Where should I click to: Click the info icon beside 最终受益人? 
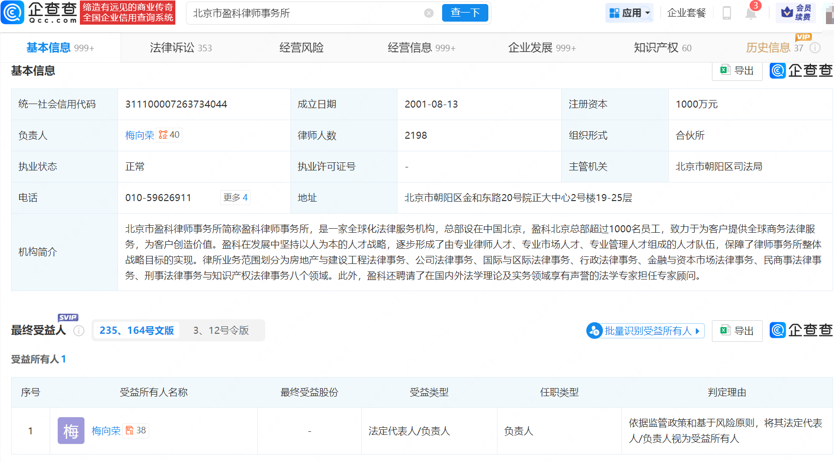tap(79, 330)
